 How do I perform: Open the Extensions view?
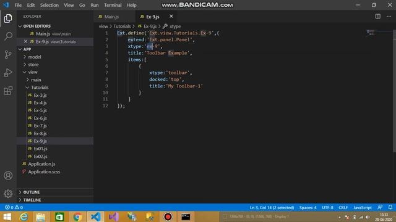point(8,91)
